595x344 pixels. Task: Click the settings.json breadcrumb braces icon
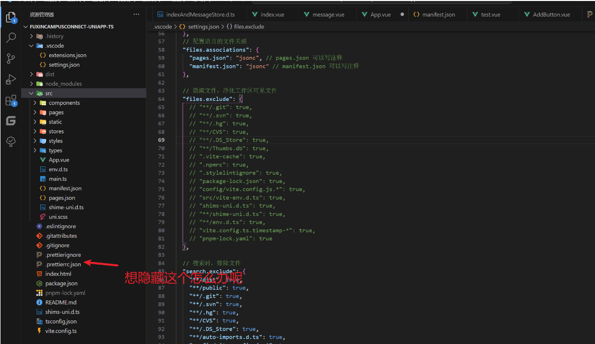pos(182,27)
